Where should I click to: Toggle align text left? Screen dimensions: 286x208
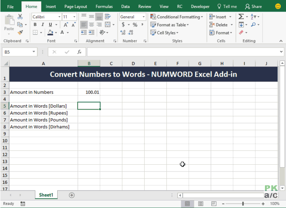84,25
